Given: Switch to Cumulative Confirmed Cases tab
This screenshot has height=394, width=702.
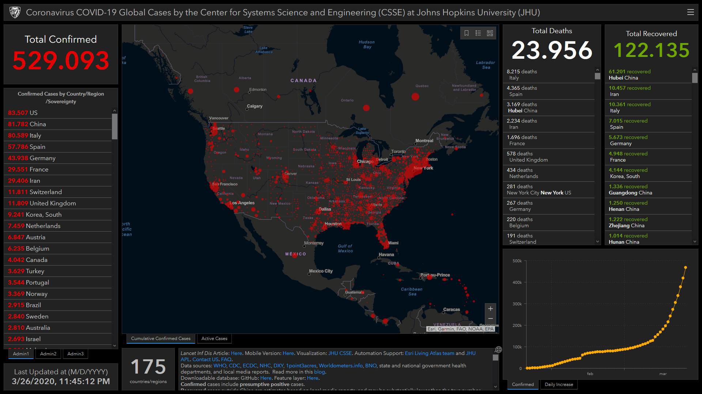Looking at the screenshot, I should 161,339.
